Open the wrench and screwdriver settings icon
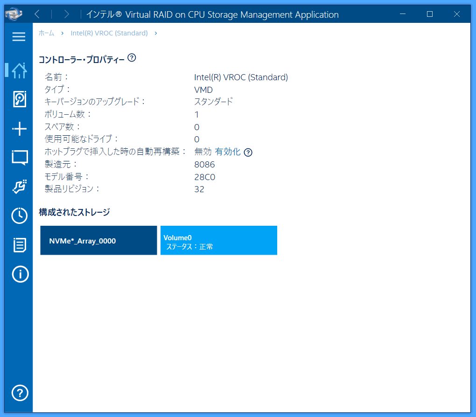 pyautogui.click(x=20, y=187)
